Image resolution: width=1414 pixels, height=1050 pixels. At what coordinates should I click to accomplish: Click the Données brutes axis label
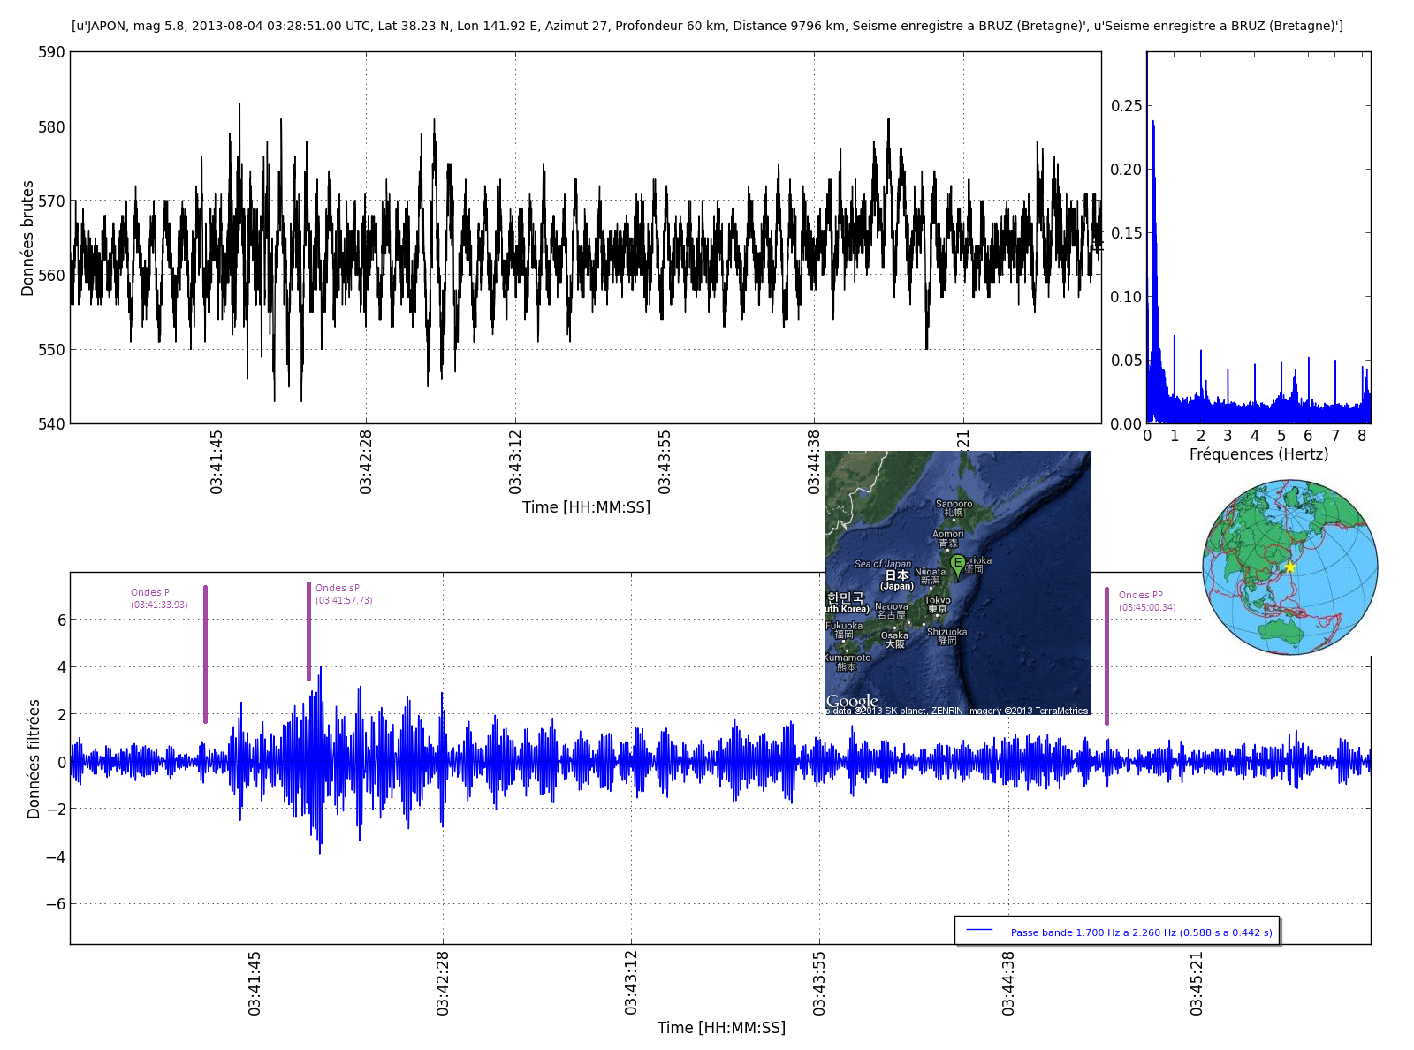pos(27,238)
